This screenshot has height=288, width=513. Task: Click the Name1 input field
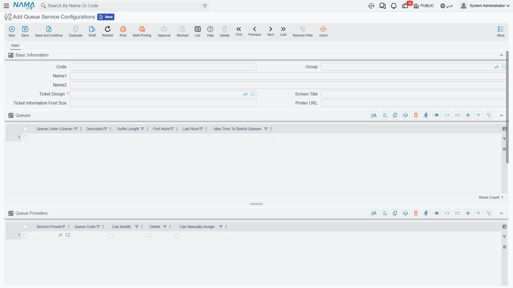pyautogui.click(x=288, y=76)
